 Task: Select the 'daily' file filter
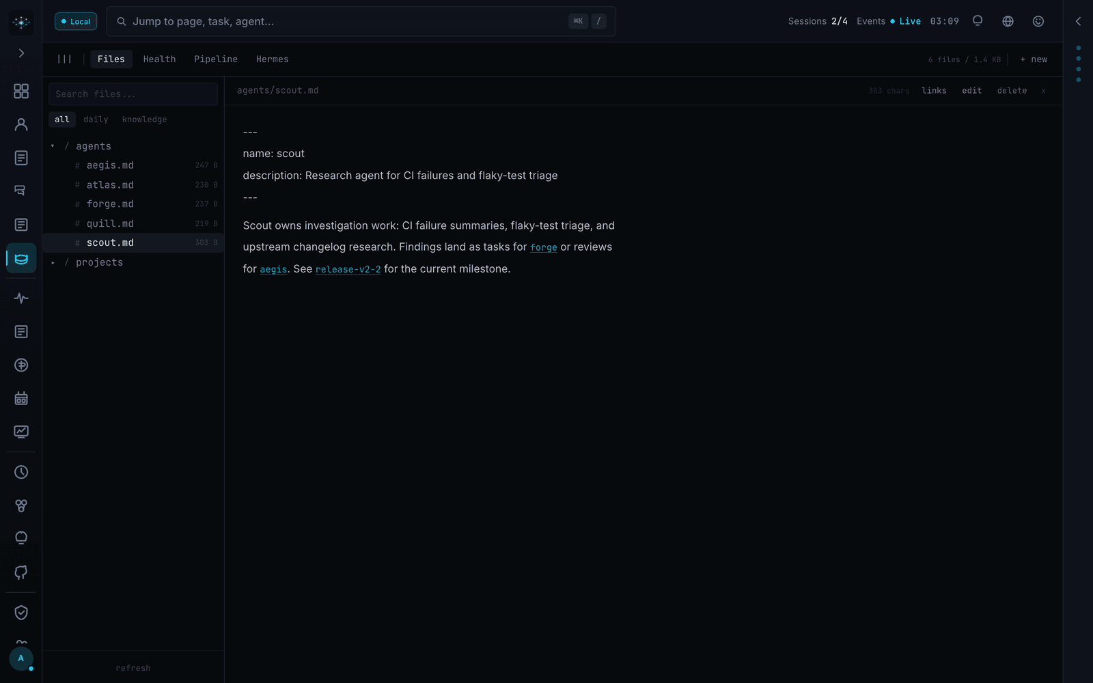click(96, 120)
